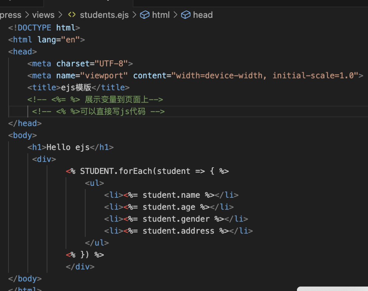Click the html symbol cube icon
This screenshot has height=291, width=368.
pos(145,15)
